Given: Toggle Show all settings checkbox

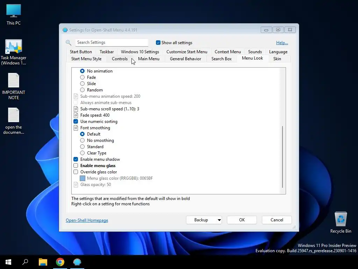Looking at the screenshot, I should [158, 42].
